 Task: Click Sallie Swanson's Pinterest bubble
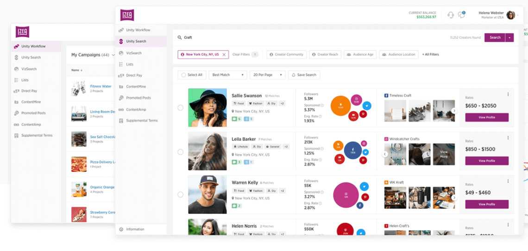tap(364, 114)
